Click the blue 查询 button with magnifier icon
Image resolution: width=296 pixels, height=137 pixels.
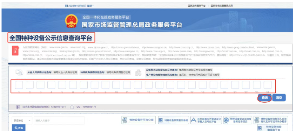click(x=18, y=128)
